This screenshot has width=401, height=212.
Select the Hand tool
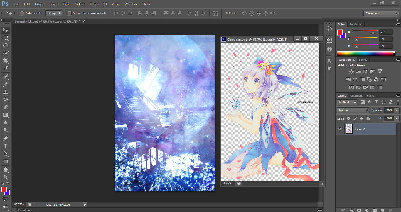[x=6, y=170]
